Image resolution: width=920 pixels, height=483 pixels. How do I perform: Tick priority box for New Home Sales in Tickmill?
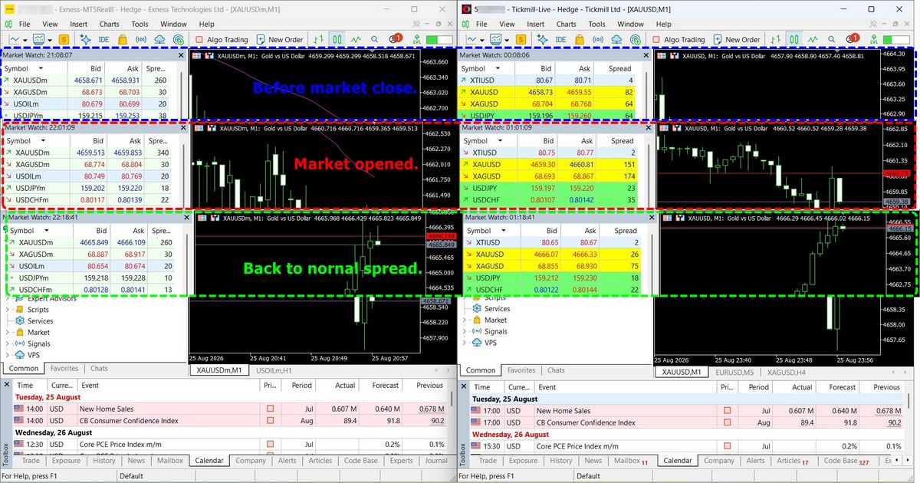pyautogui.click(x=727, y=411)
